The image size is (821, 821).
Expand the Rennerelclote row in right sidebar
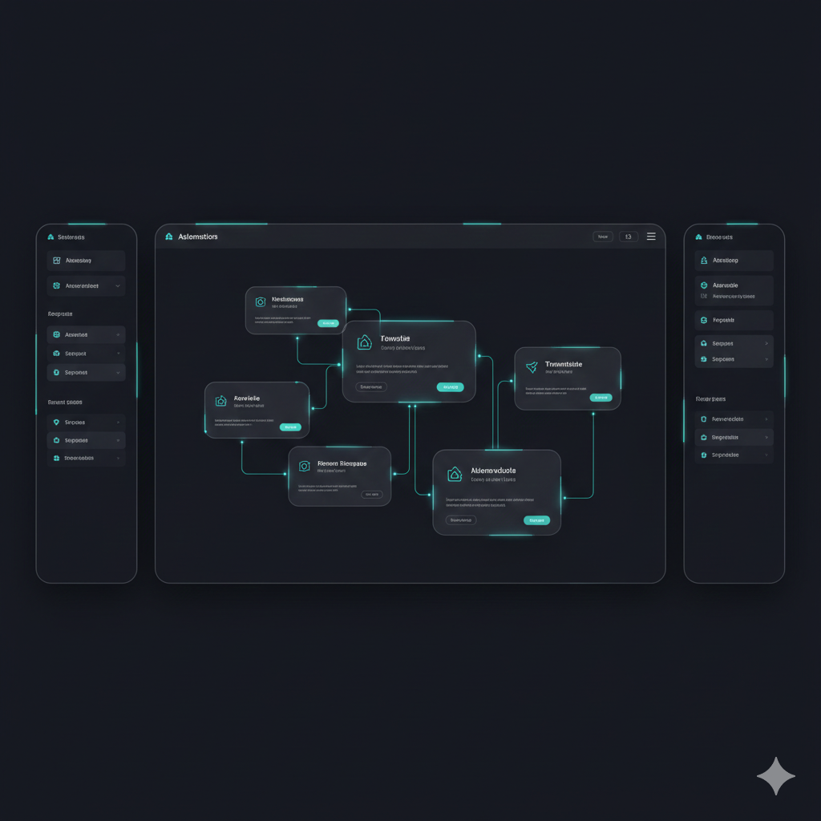[766, 419]
